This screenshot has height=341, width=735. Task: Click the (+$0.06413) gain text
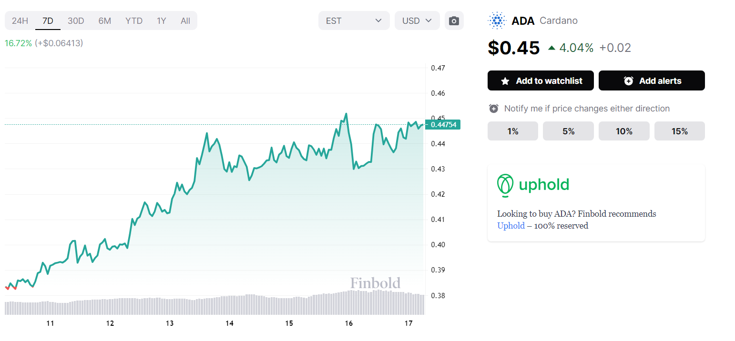click(59, 43)
